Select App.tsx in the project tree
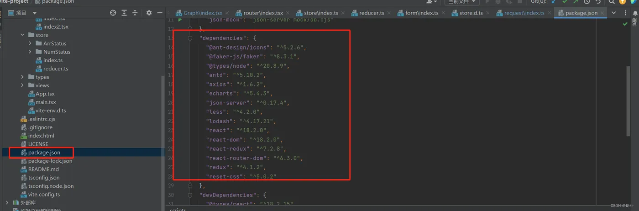This screenshot has width=639, height=211. (45, 94)
